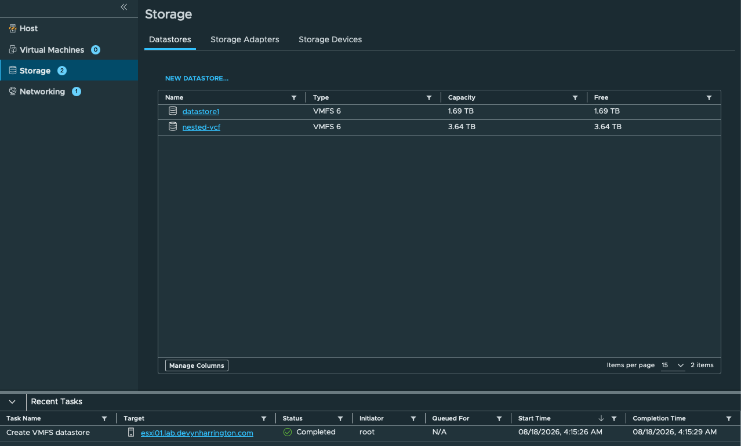Click completion time 08/18/2026, 4:15:29 AM
The image size is (741, 446).
pyautogui.click(x=675, y=432)
